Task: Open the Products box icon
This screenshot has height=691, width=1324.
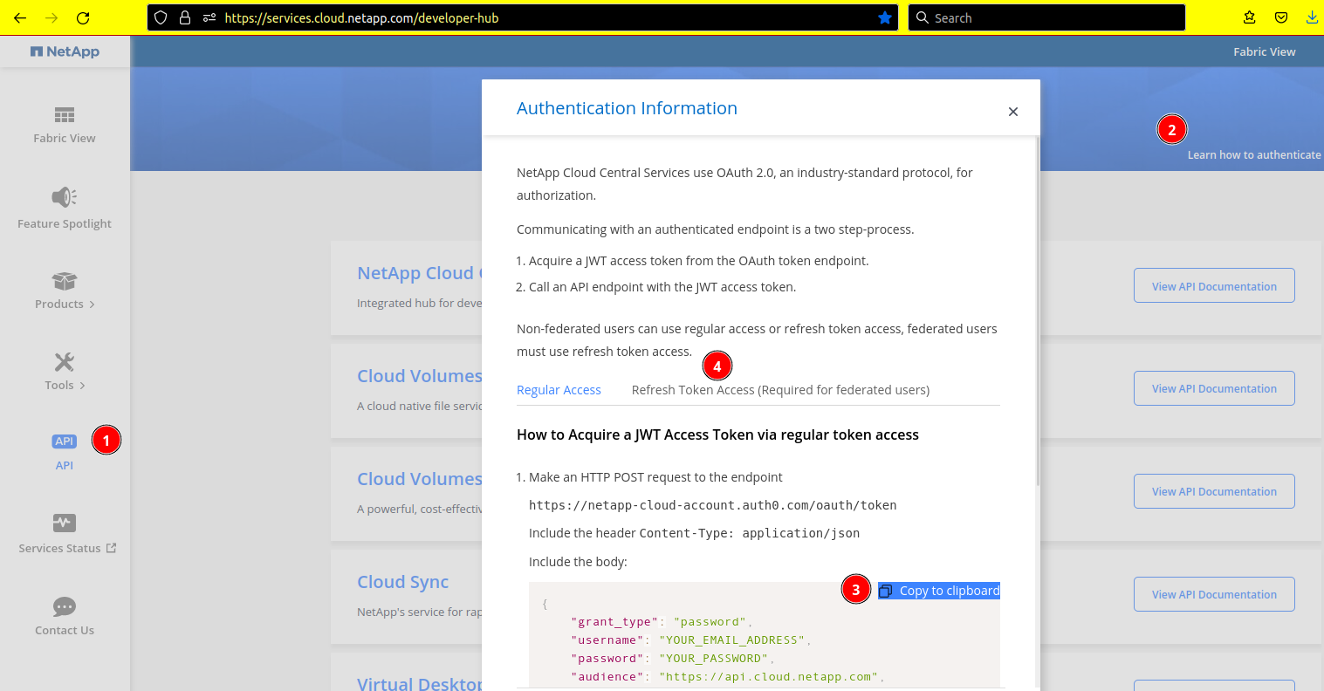Action: coord(65,281)
